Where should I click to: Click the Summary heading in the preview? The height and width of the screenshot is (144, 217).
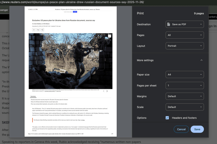[x=33, y=96]
